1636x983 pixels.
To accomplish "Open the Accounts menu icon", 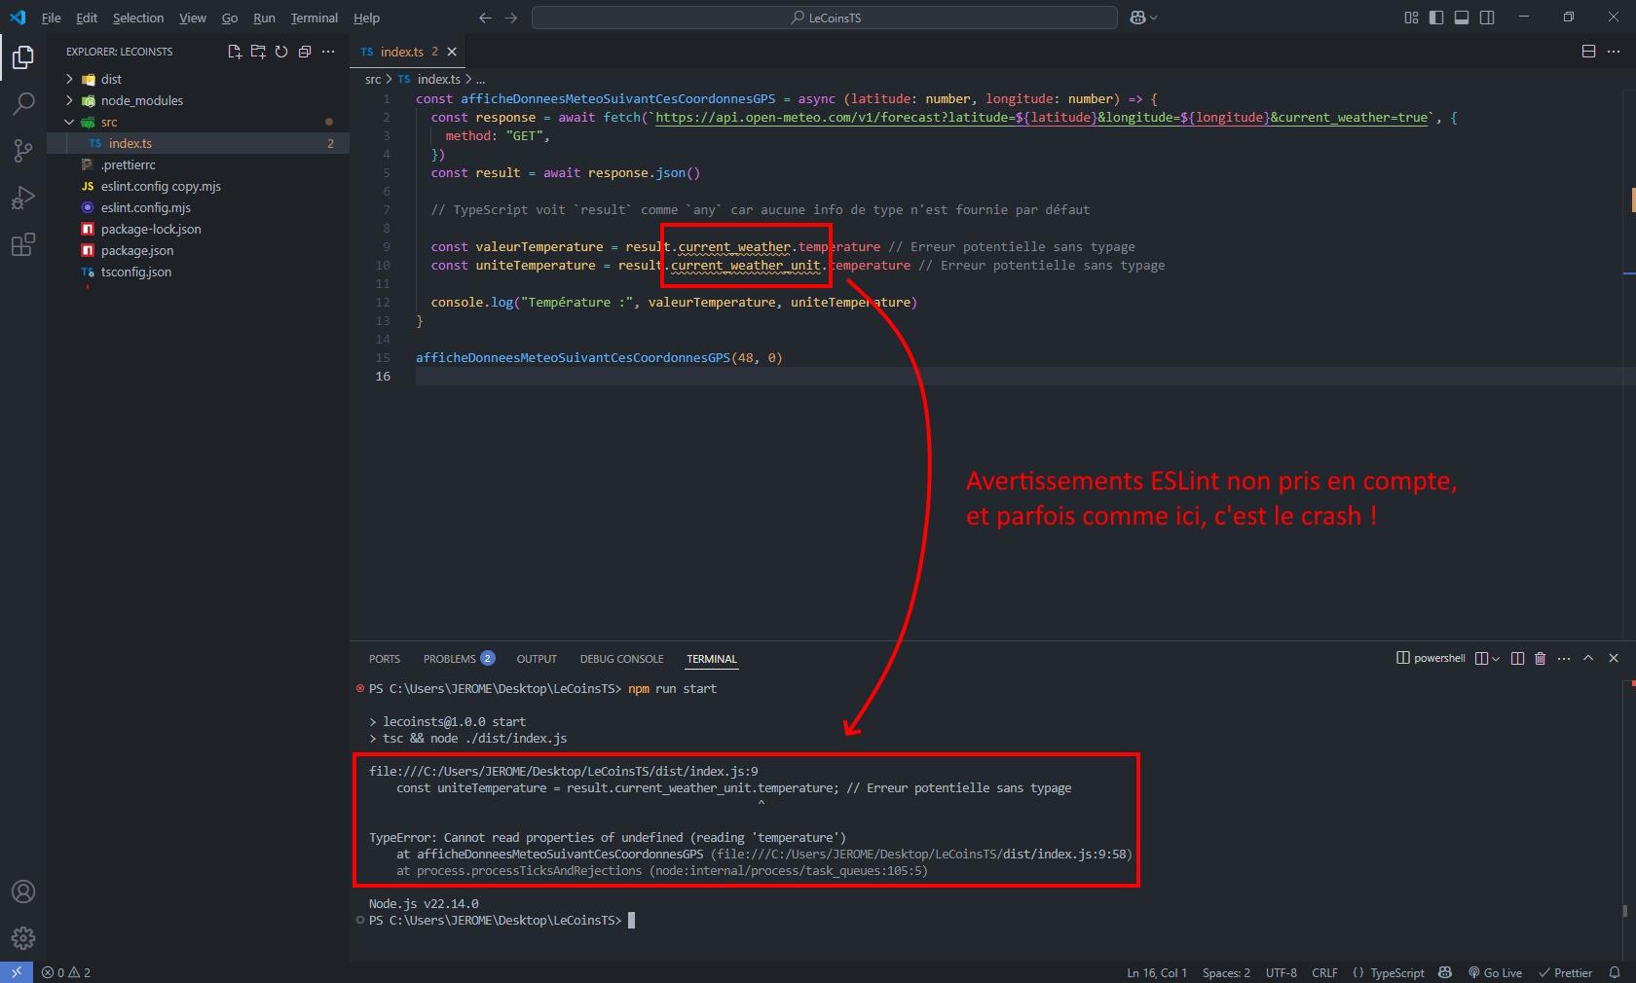I will click(23, 892).
